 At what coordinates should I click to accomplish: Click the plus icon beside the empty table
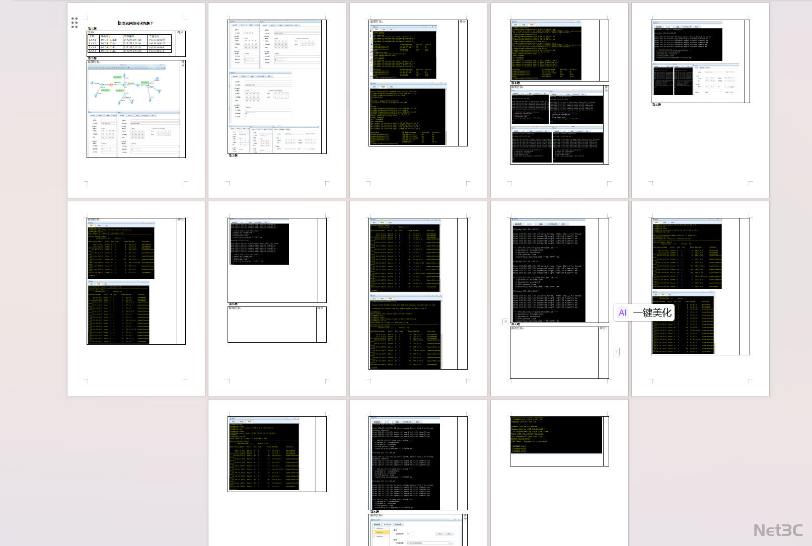pyautogui.click(x=617, y=352)
